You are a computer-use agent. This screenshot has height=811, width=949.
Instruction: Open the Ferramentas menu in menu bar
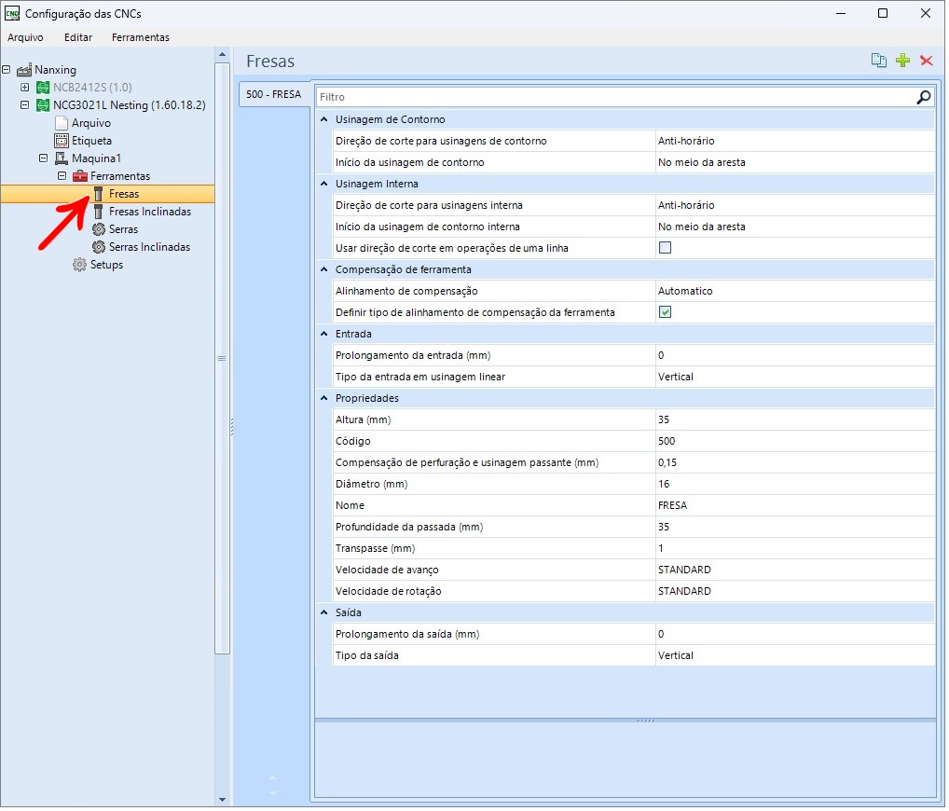141,37
